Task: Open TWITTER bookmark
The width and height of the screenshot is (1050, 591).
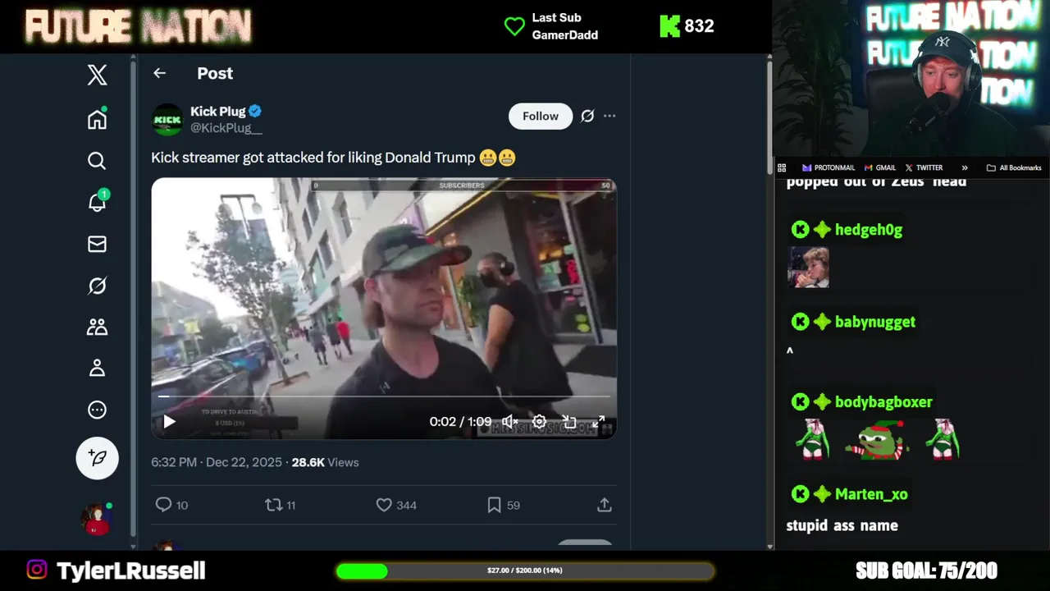Action: point(924,167)
